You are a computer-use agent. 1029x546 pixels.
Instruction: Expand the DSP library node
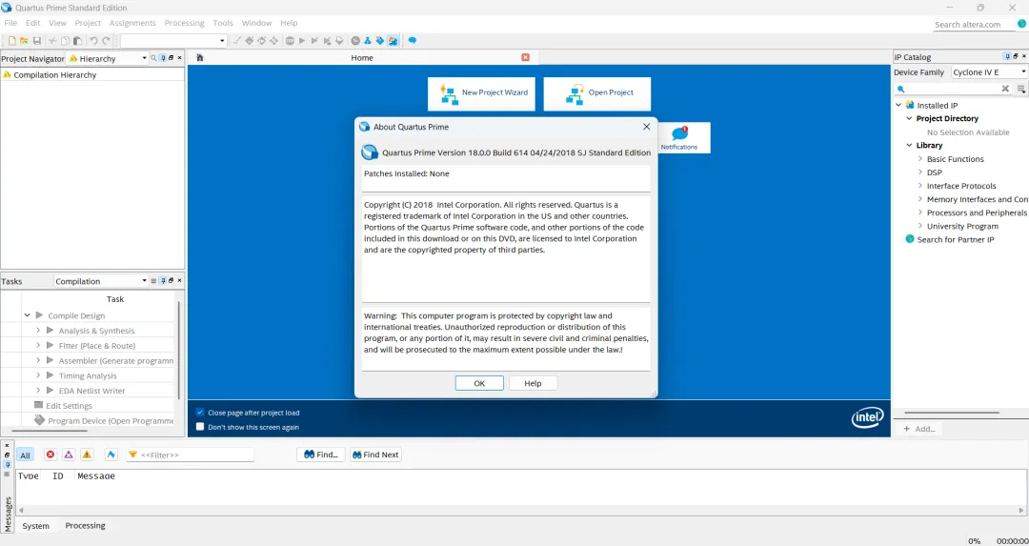(920, 172)
